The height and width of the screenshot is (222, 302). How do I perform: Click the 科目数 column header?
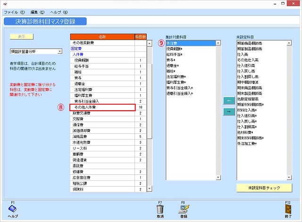point(141,37)
